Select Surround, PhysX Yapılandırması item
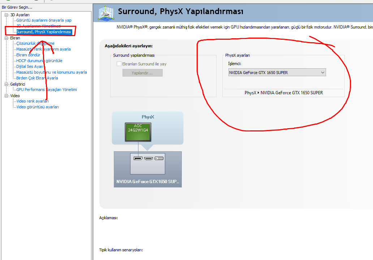This screenshot has width=373, height=260. click(44, 32)
